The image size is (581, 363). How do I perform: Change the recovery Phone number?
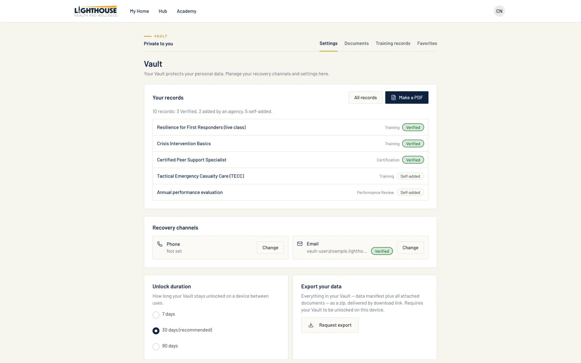click(x=270, y=248)
